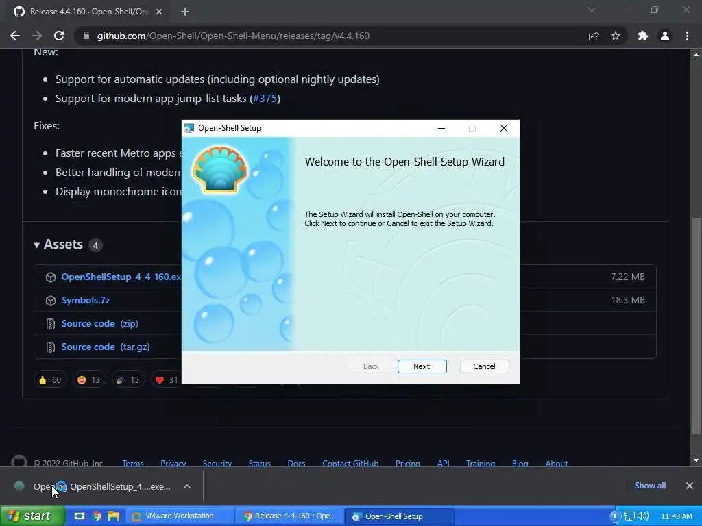The height and width of the screenshot is (526, 702).
Task: Open a new Chrome tab
Action: [185, 12]
